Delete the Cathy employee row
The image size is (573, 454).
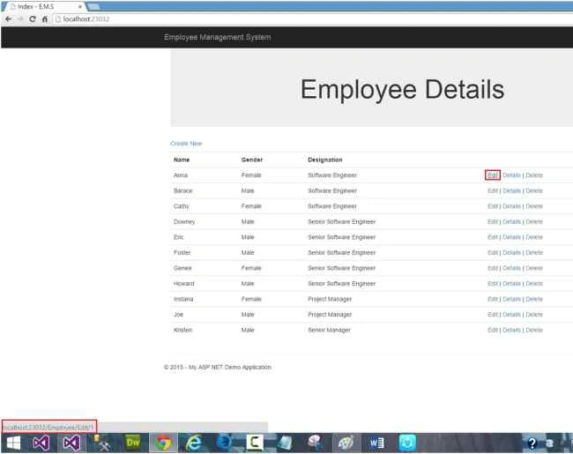pos(534,206)
